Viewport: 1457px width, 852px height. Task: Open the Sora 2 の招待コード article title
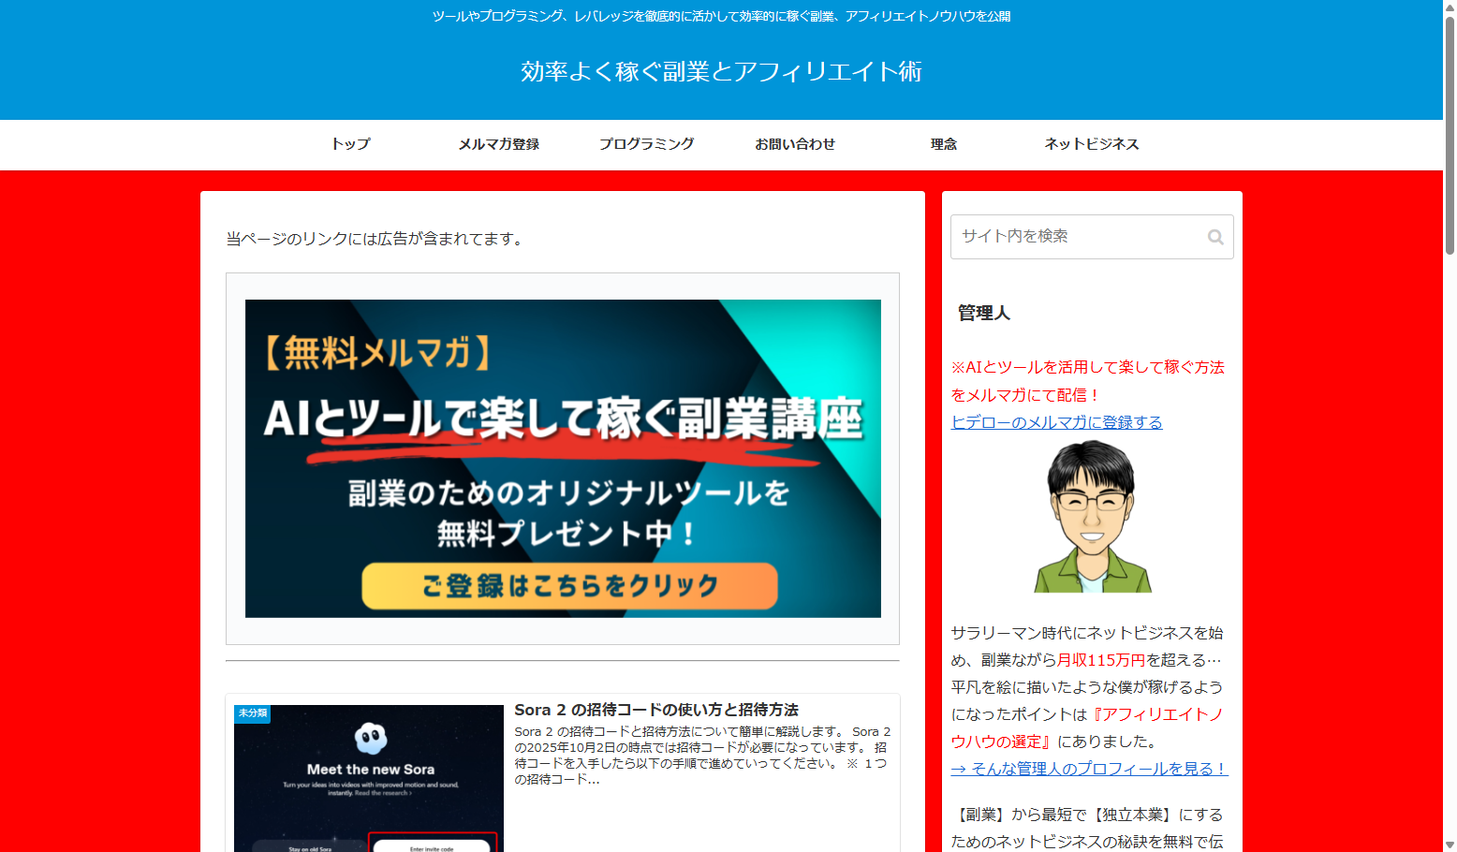click(655, 710)
